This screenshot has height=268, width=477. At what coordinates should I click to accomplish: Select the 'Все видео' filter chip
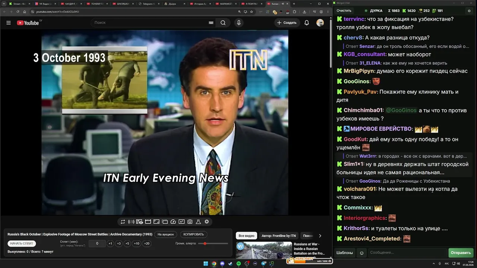tap(246, 236)
